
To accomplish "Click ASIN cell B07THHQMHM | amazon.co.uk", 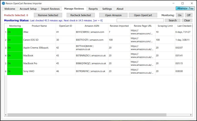I will click(x=92, y=48).
